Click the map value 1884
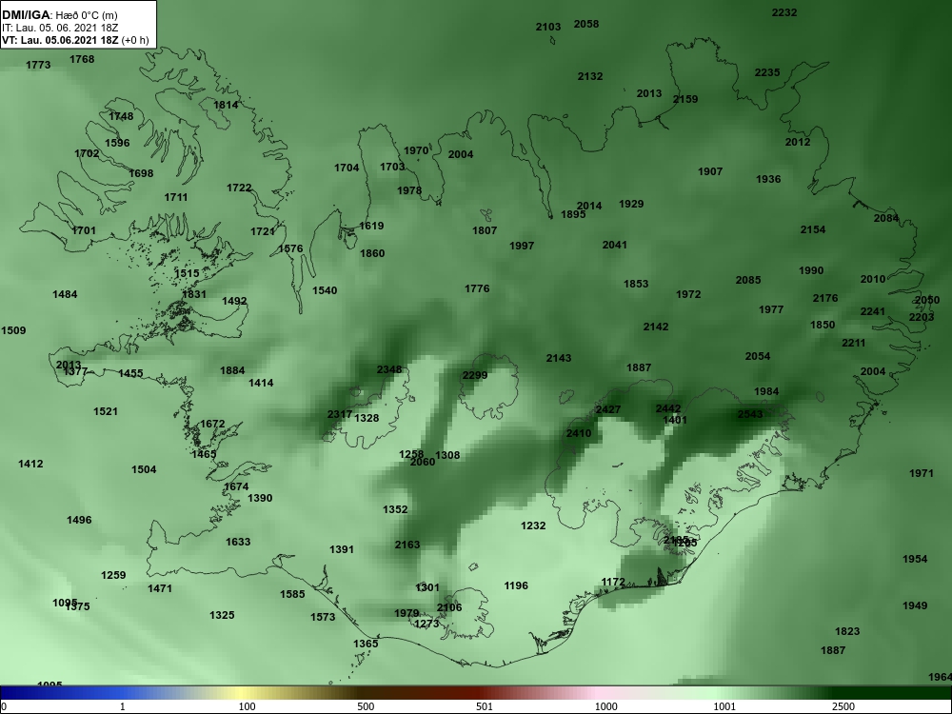This screenshot has width=952, height=714. pos(232,370)
